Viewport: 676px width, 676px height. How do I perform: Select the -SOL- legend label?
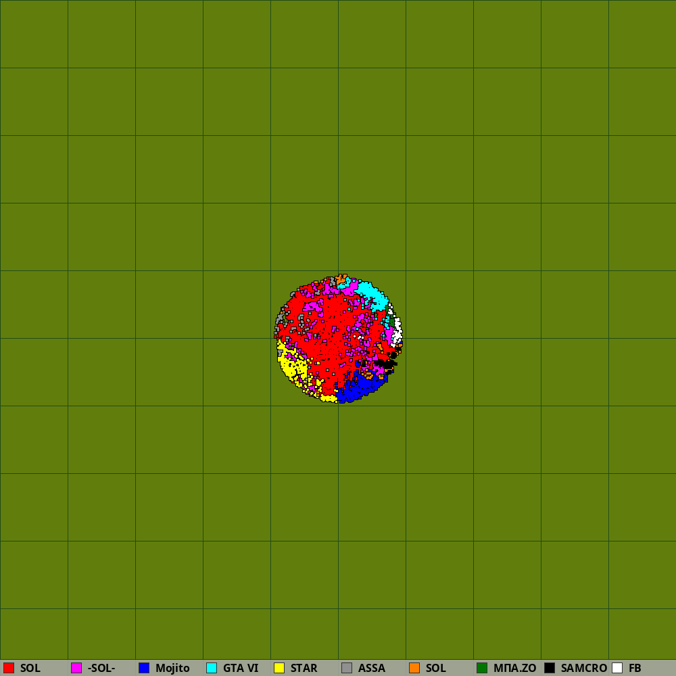[x=101, y=669]
